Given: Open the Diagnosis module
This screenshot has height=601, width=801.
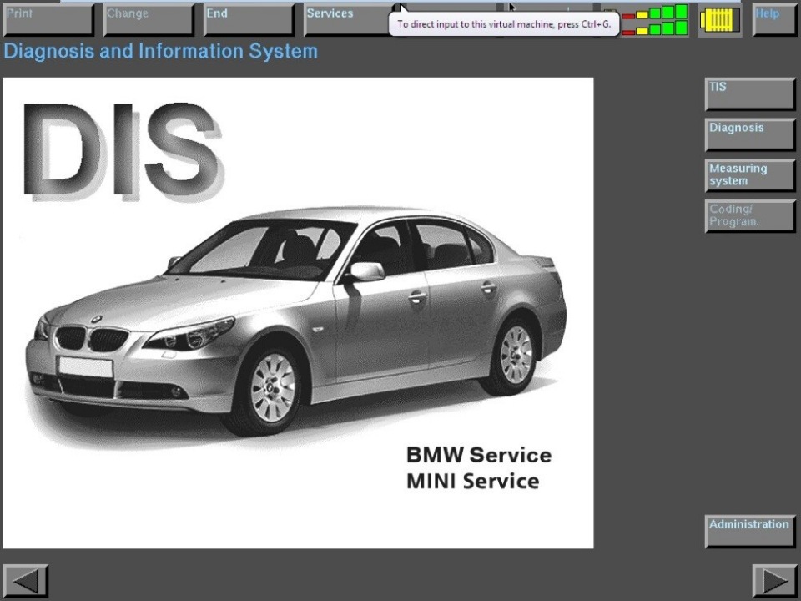Looking at the screenshot, I should coord(750,134).
